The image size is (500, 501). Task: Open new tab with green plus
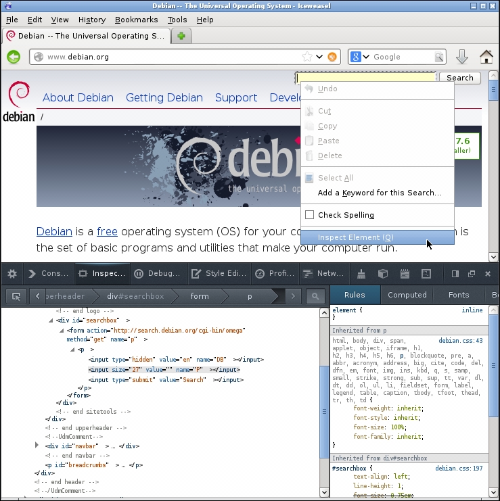pyautogui.click(x=181, y=36)
